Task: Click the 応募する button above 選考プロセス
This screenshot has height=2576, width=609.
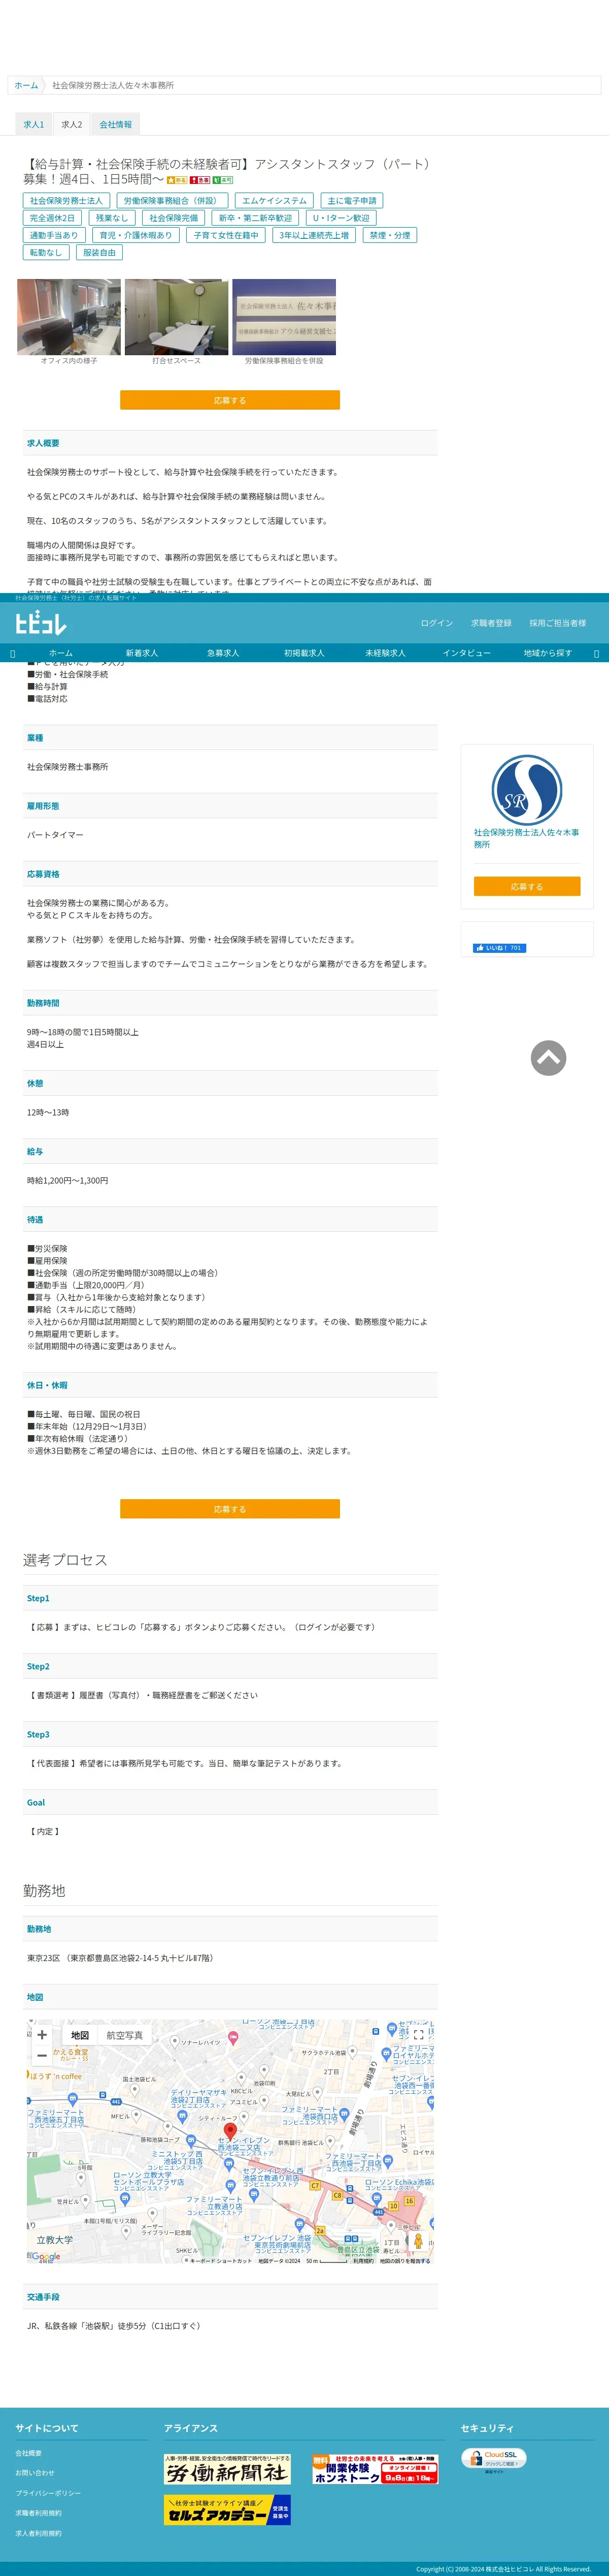Action: click(229, 1509)
